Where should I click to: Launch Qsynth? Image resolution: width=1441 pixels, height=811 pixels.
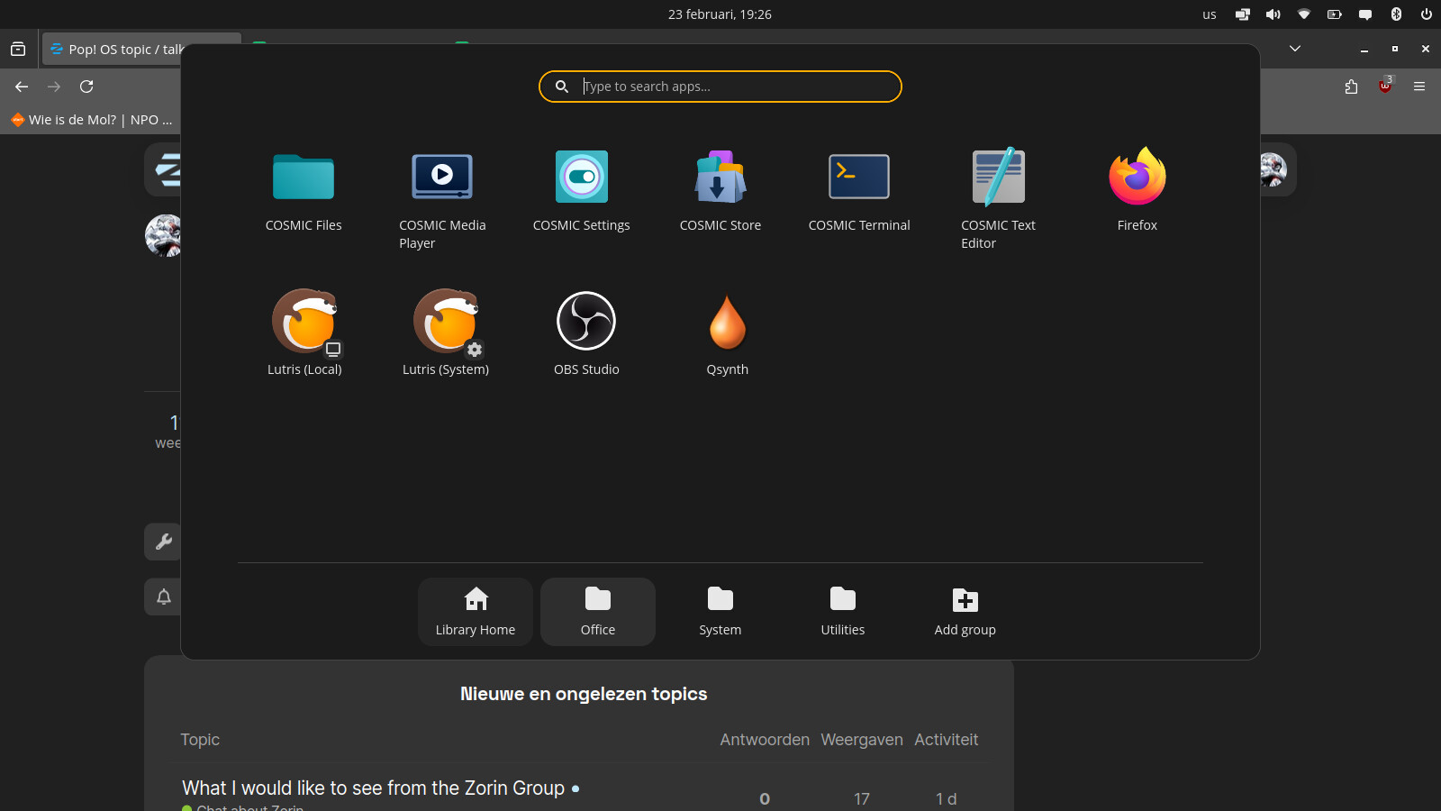(x=728, y=334)
